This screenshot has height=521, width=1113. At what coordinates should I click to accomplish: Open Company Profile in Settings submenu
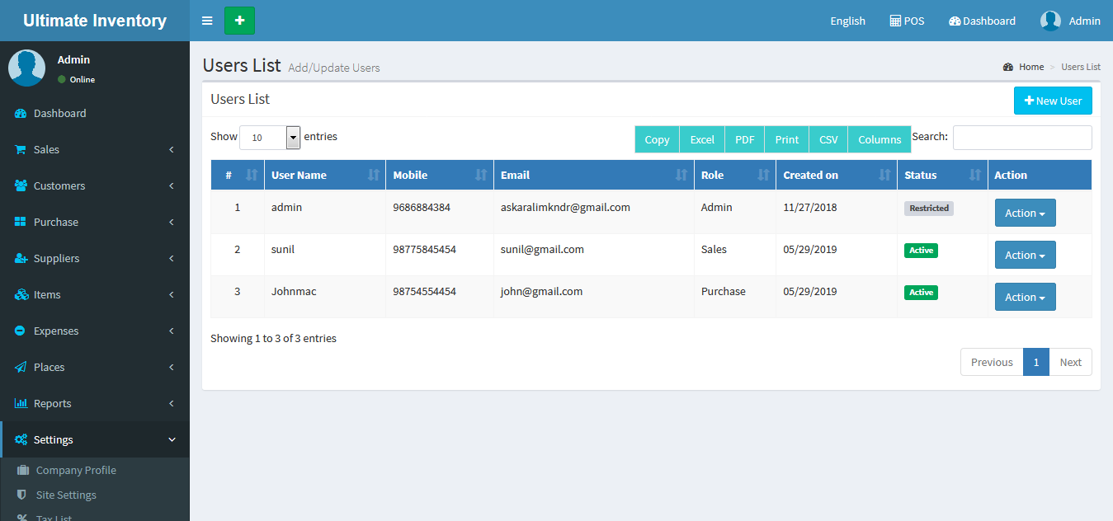(76, 470)
